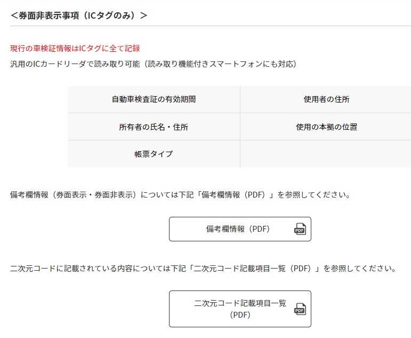
Task: Click the red text 現行の車検証情報はICタグに全て記録
Action: coord(75,49)
